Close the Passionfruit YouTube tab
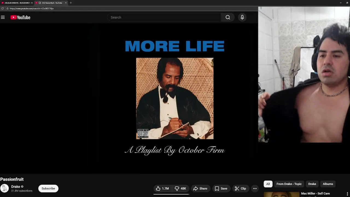 pos(66,3)
